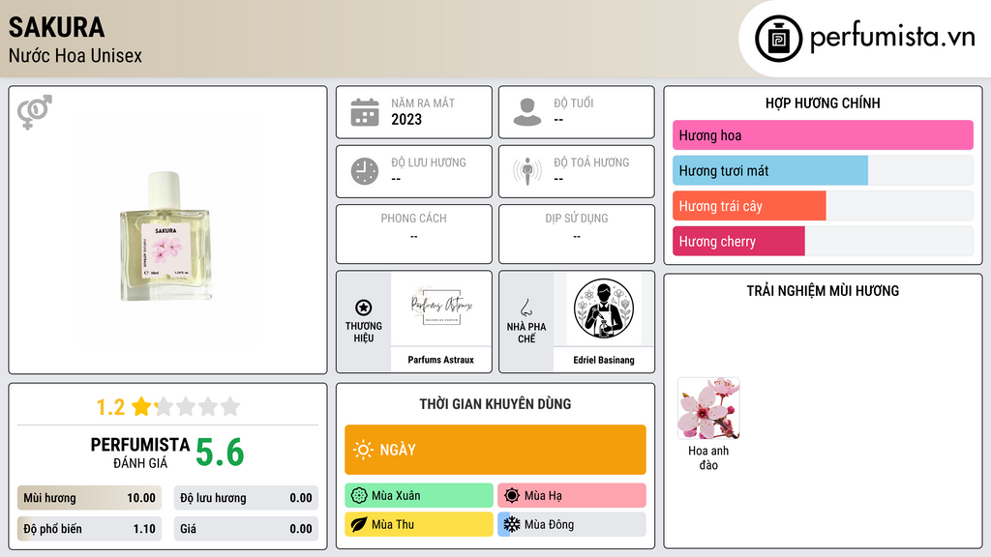The width and height of the screenshot is (991, 557).
Task: Select the Hương hoa accord bar
Action: pos(823,135)
